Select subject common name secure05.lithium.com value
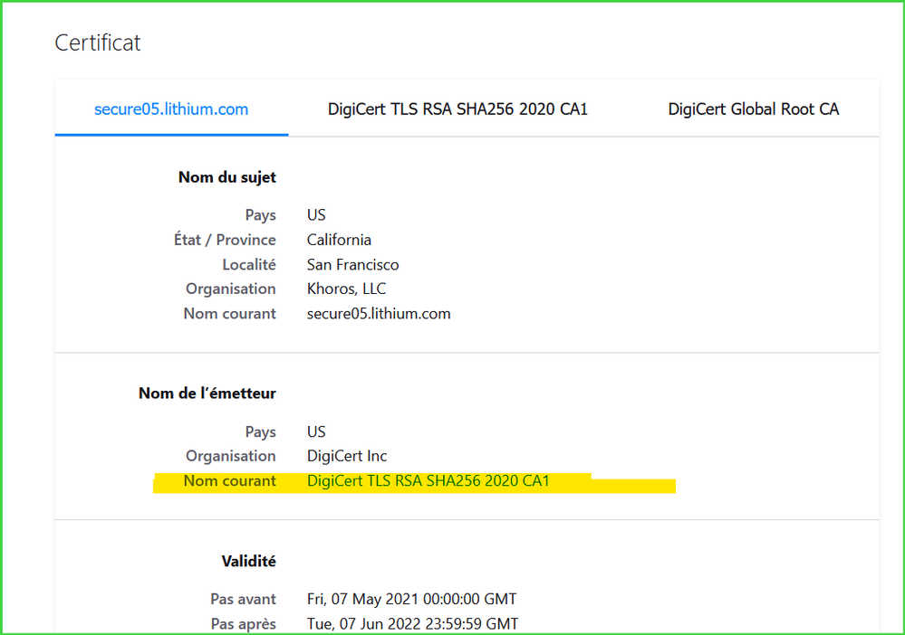Screen dimensions: 905x635 tap(379, 314)
